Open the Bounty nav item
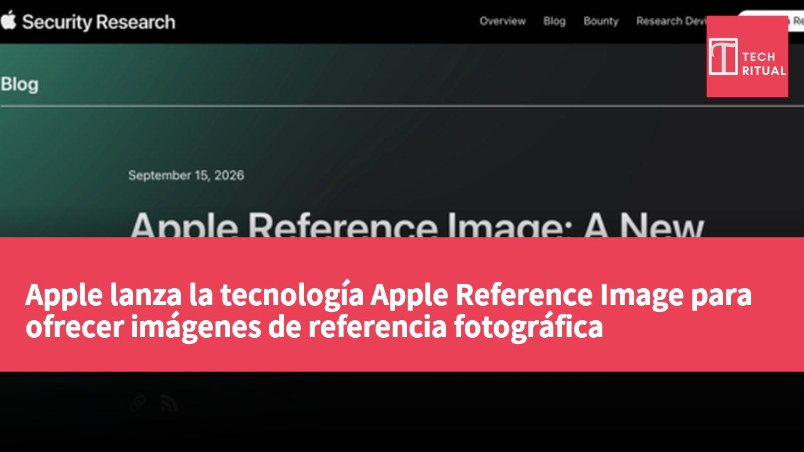The height and width of the screenshot is (452, 804). (x=600, y=21)
